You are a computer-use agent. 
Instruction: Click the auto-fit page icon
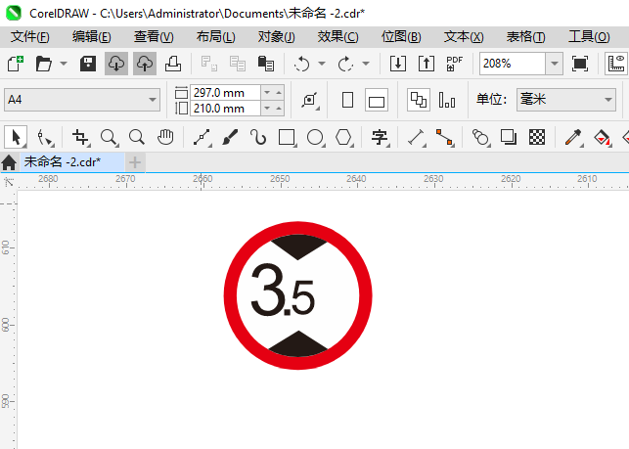[x=310, y=100]
